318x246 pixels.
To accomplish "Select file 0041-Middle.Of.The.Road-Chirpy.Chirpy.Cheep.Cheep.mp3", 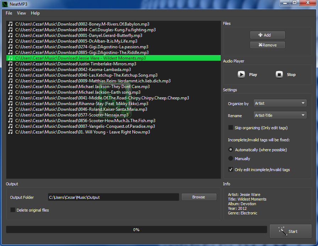I will [113, 98].
